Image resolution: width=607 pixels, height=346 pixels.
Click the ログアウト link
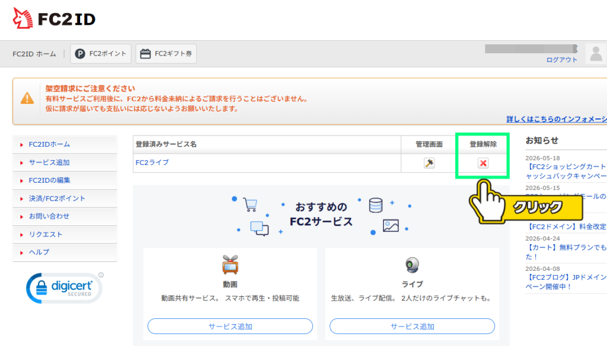coord(561,60)
